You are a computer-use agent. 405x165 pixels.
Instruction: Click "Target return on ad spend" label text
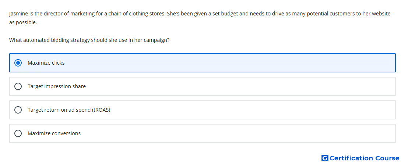[59, 110]
